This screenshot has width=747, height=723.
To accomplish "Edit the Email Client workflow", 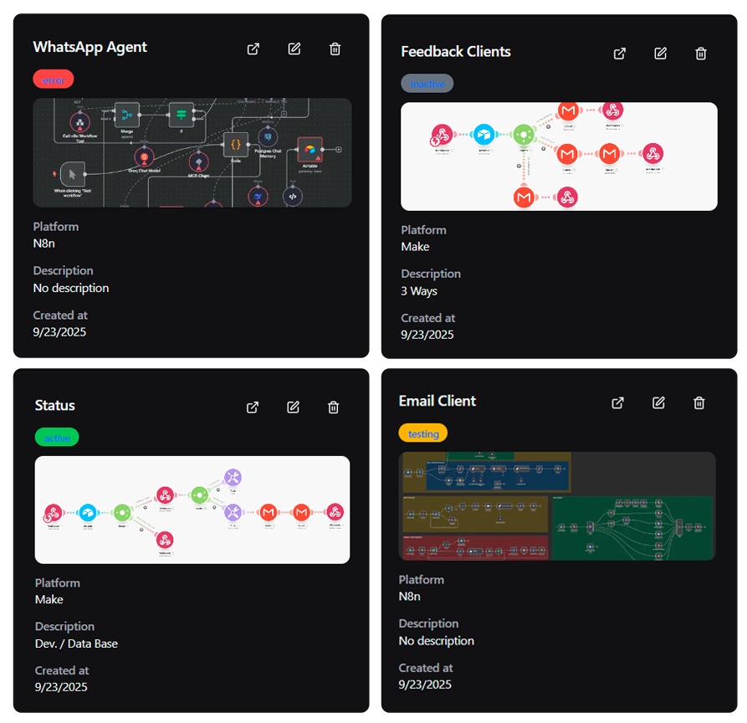I will pos(659,403).
